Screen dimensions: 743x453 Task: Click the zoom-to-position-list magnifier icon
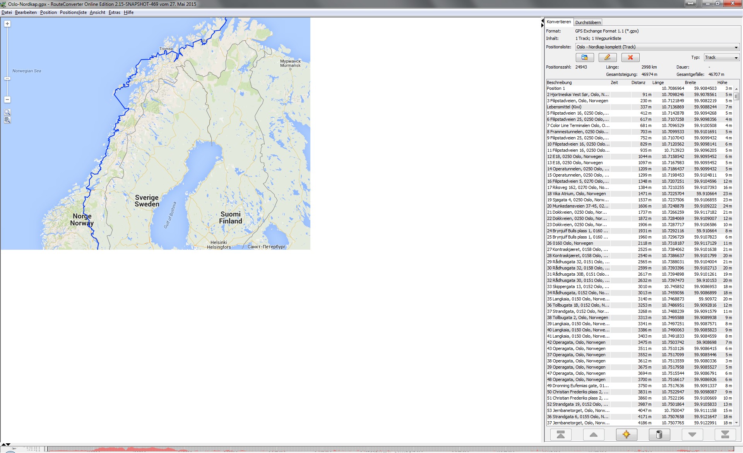point(7,120)
